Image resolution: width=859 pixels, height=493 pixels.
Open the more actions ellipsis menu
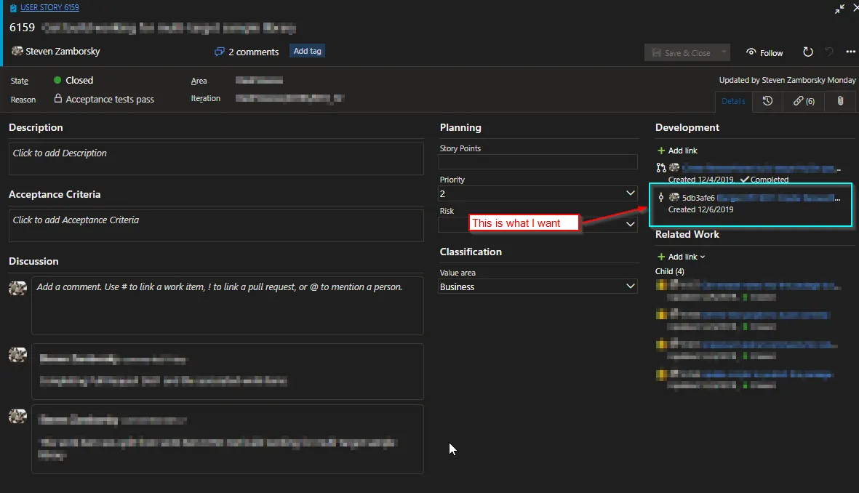click(x=850, y=52)
